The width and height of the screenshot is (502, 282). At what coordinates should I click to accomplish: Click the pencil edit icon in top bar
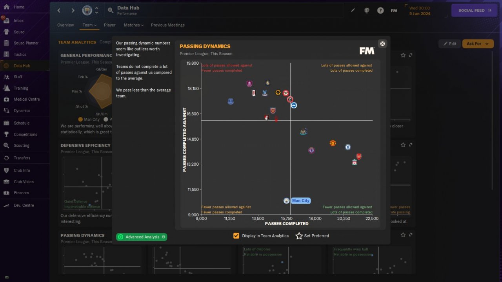tap(353, 11)
